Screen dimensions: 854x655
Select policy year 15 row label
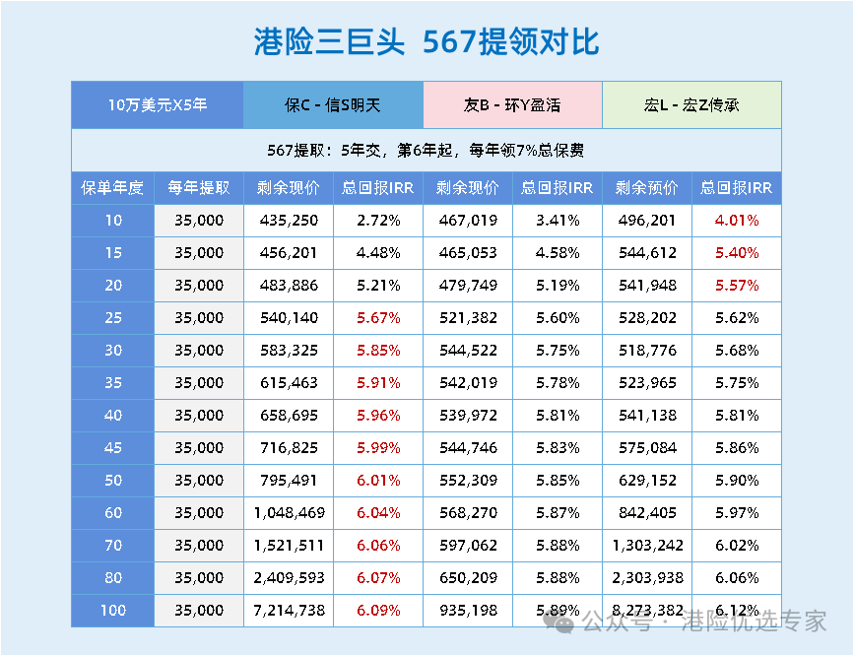point(112,253)
